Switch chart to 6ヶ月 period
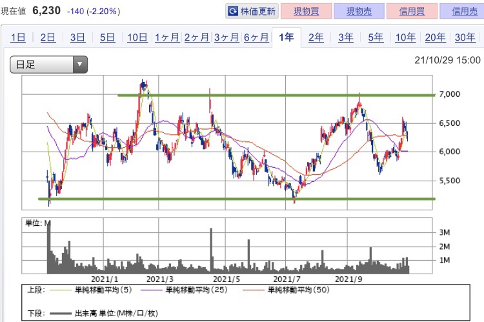 click(256, 37)
